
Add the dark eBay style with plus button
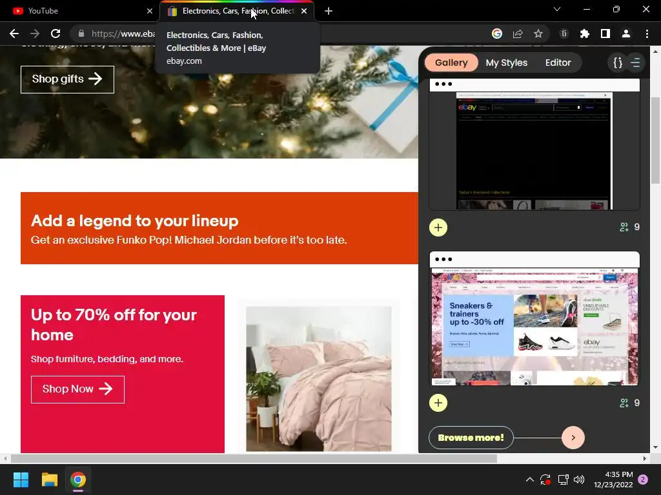(438, 228)
